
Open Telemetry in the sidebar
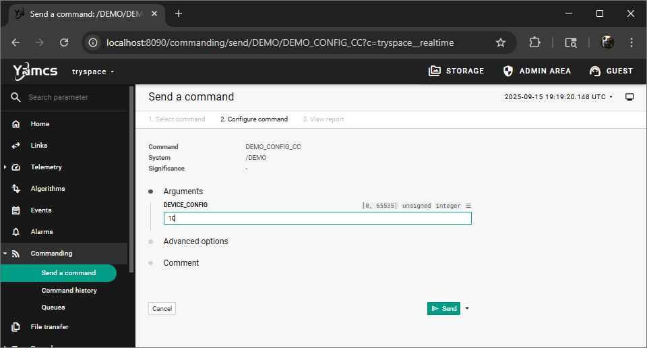pyautogui.click(x=47, y=167)
